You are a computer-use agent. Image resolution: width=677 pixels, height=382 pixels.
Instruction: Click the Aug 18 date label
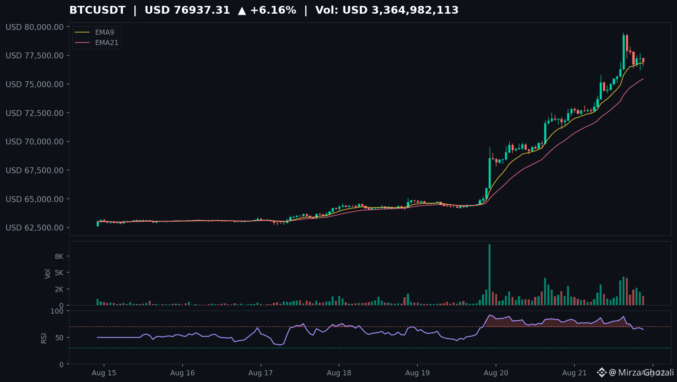(x=339, y=373)
